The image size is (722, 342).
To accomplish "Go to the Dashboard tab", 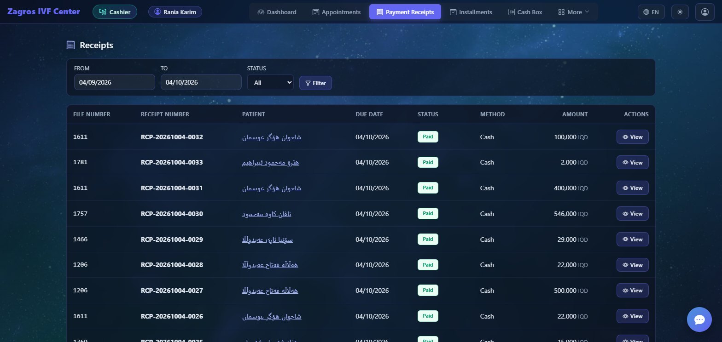I will click(277, 12).
